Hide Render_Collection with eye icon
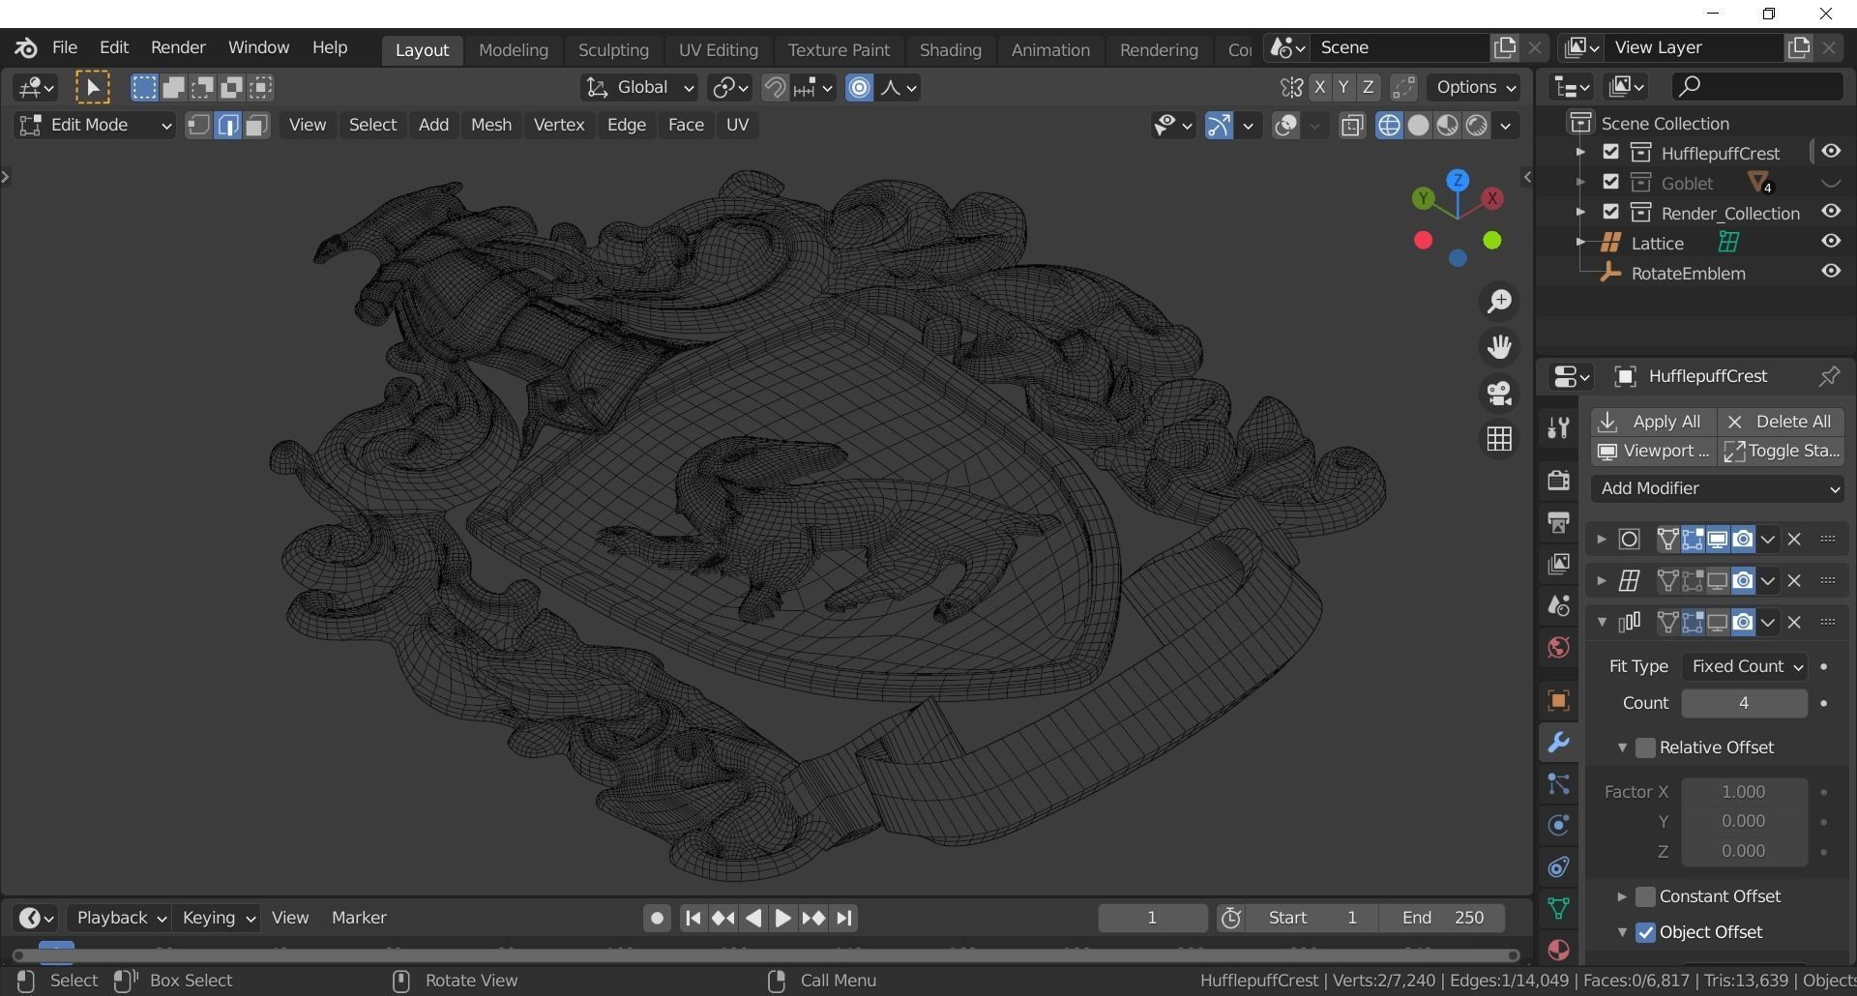The width and height of the screenshot is (1857, 996). (1831, 212)
